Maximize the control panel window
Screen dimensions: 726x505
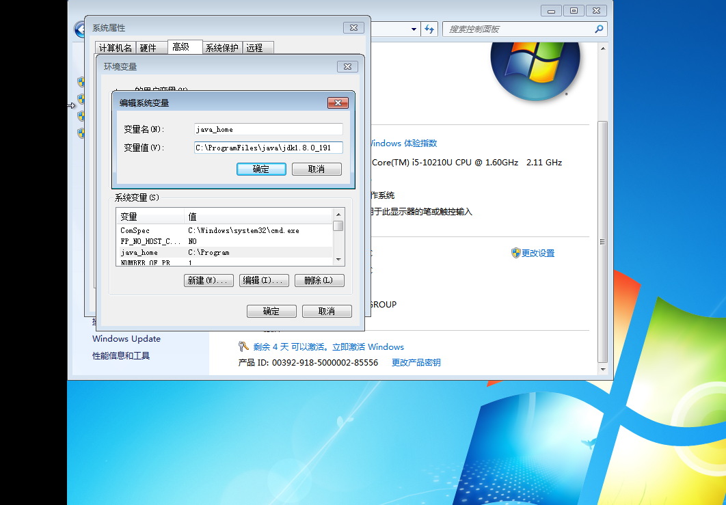pyautogui.click(x=574, y=11)
